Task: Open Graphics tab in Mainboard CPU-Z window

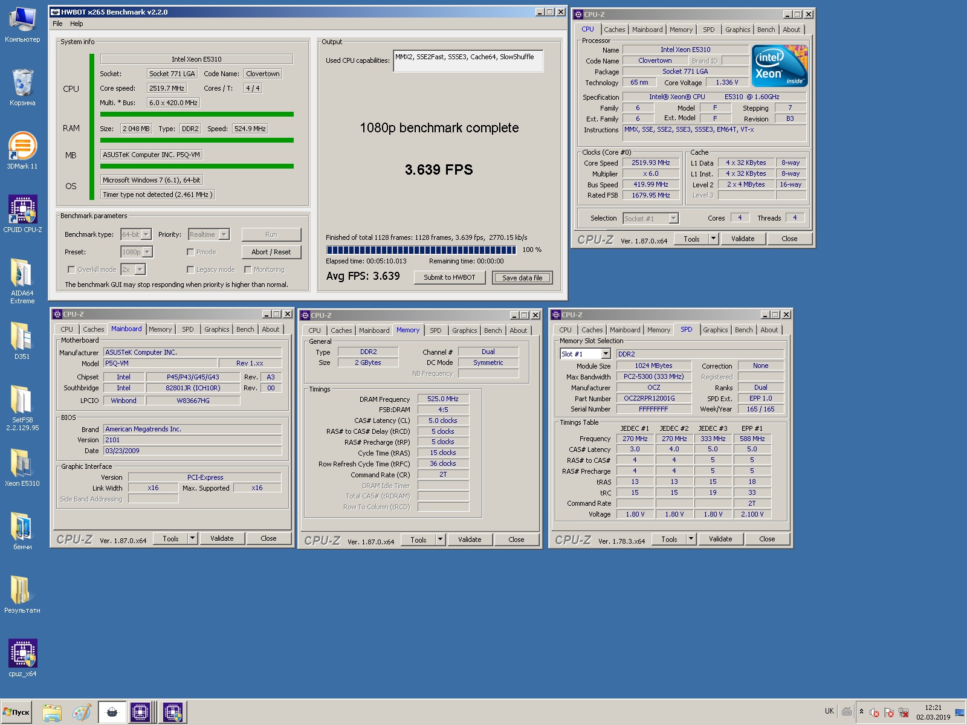Action: (216, 329)
